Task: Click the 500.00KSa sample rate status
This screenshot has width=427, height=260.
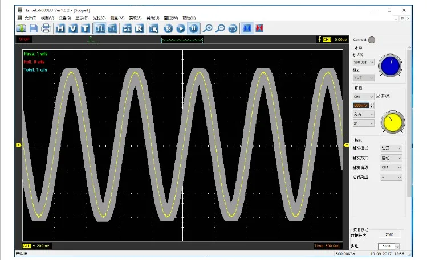Action: click(x=345, y=254)
